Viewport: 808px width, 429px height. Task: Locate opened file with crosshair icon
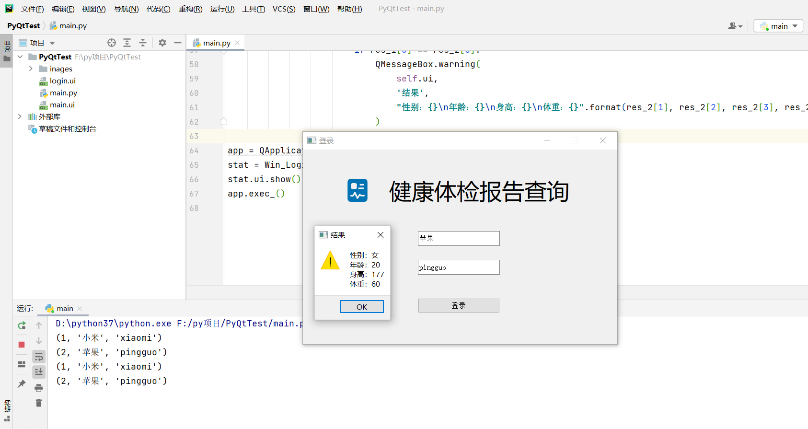point(112,43)
